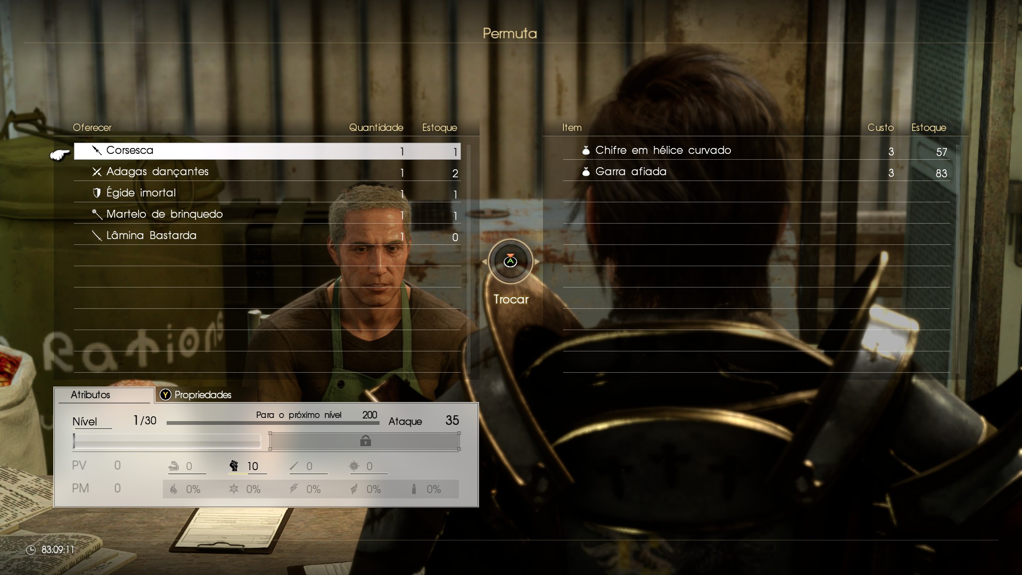
Task: Click the bullet resistance icon
Action: (414, 489)
